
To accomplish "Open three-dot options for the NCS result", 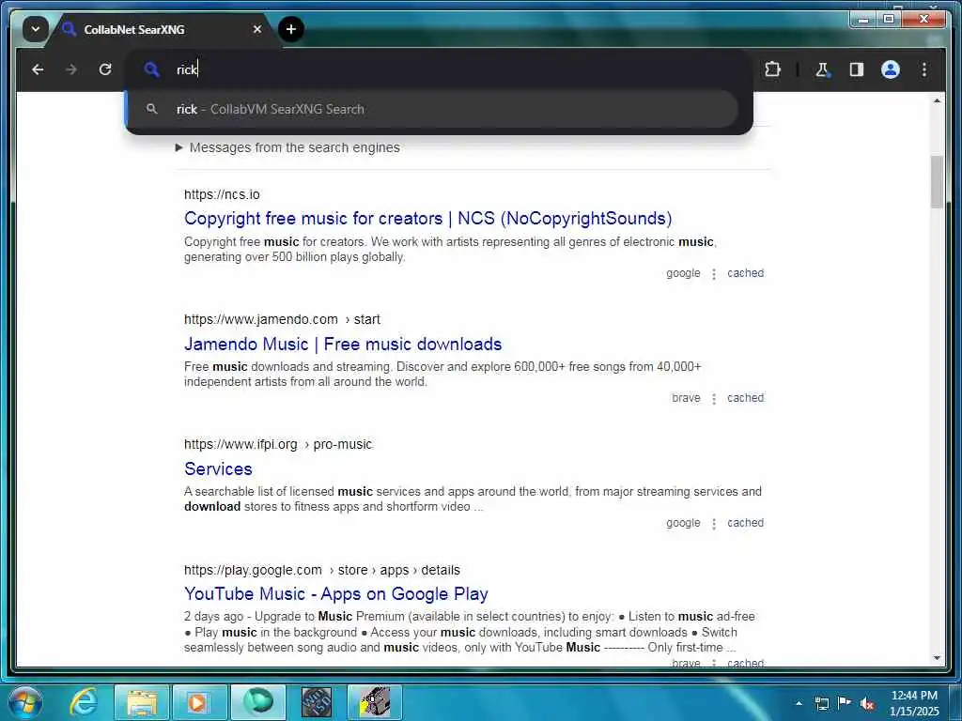I will (714, 274).
